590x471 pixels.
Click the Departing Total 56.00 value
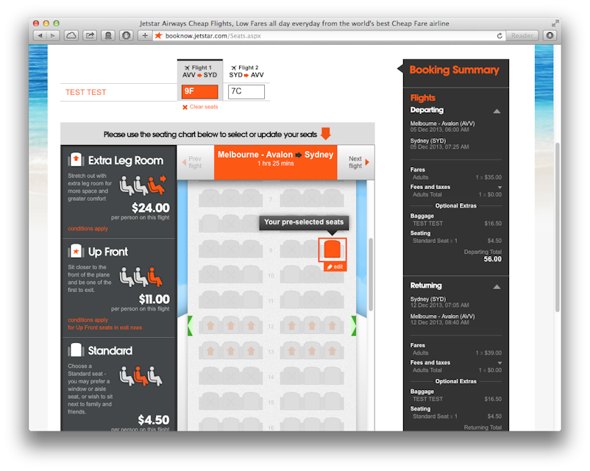[x=493, y=259]
